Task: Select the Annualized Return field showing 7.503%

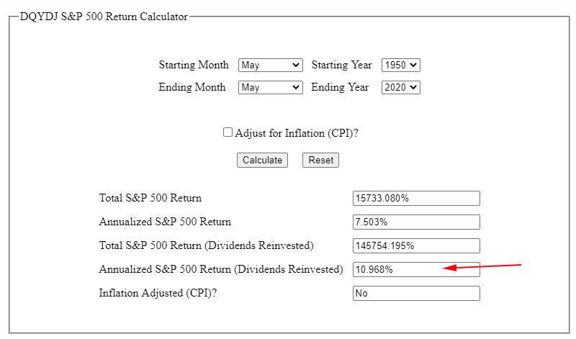Action: (415, 222)
